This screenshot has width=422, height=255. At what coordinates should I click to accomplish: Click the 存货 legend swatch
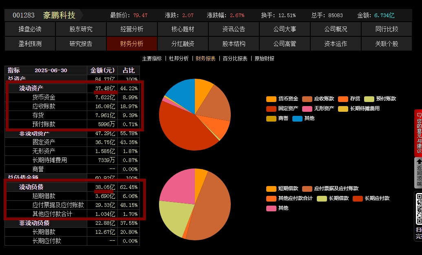[343, 99]
